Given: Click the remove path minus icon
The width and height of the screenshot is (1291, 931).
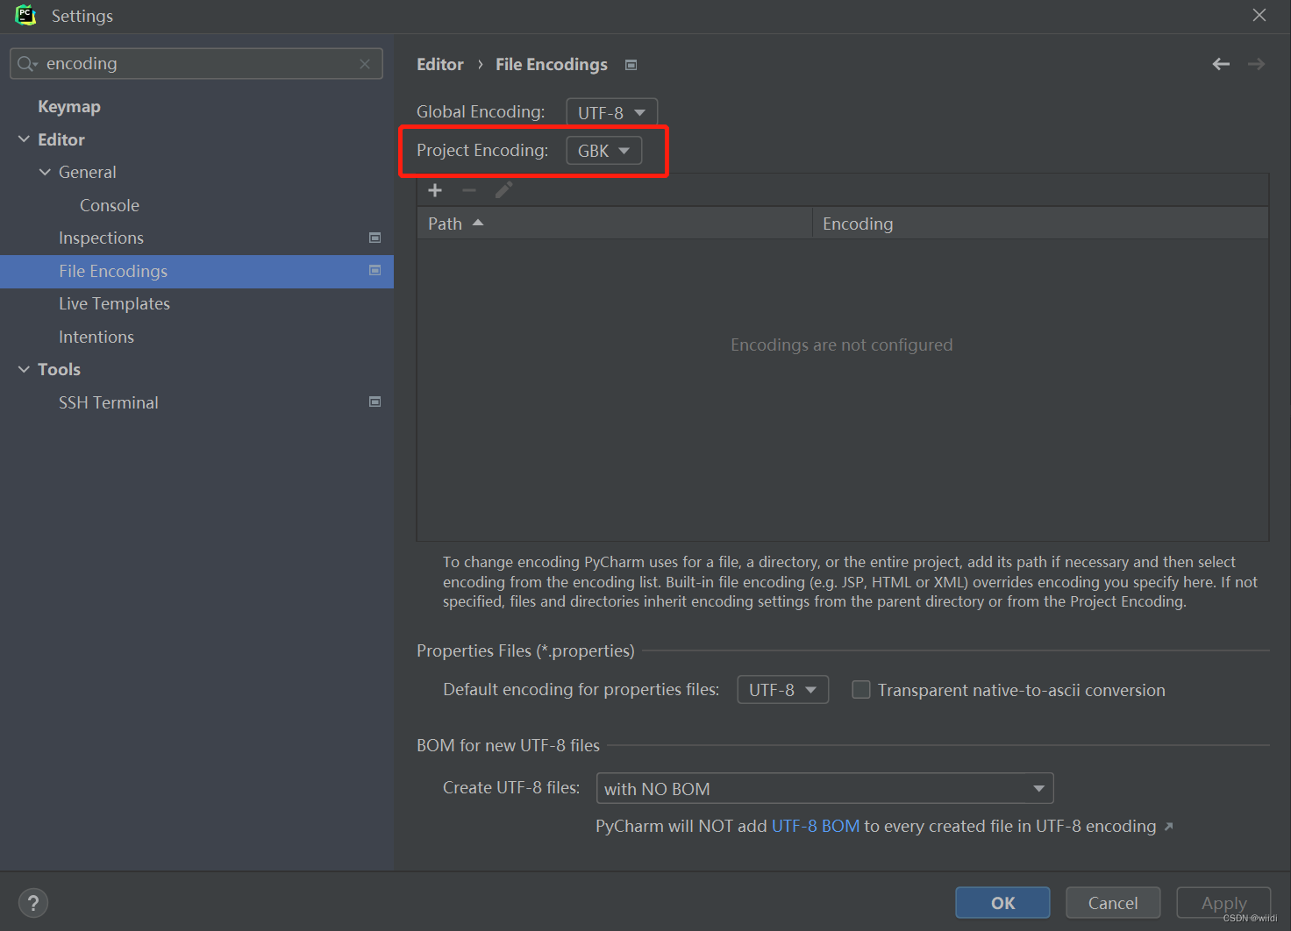Looking at the screenshot, I should pos(469,190).
